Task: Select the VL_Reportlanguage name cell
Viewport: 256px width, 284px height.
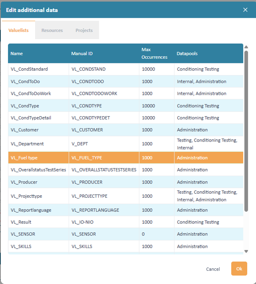Action: coord(38,210)
